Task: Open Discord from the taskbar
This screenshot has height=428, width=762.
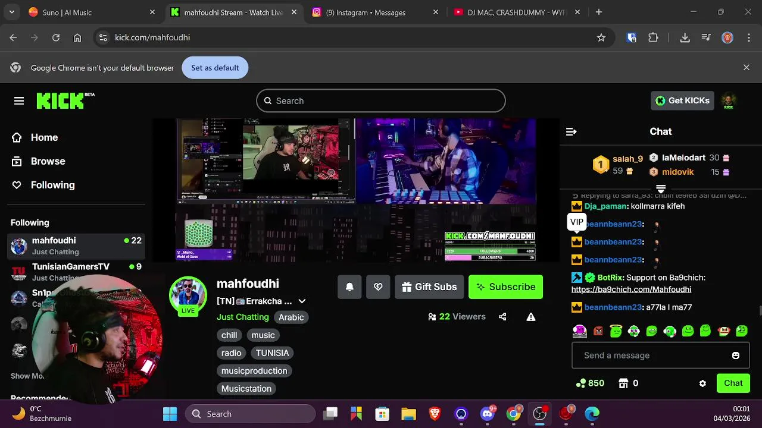Action: 488,414
